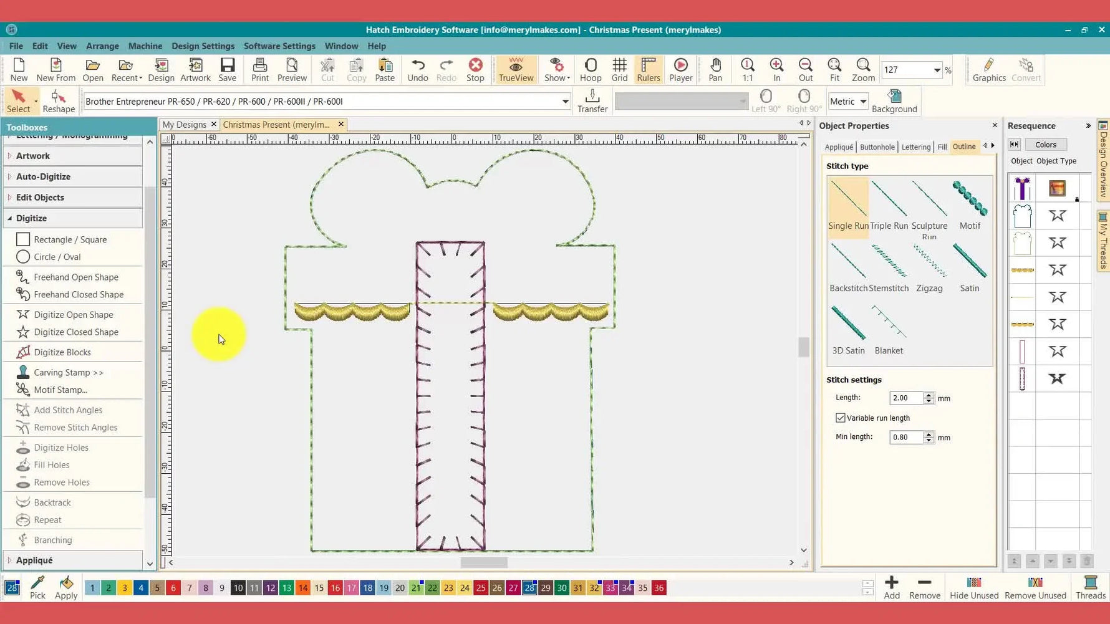The height and width of the screenshot is (624, 1110).
Task: Click the stitch Length input field
Action: (906, 398)
